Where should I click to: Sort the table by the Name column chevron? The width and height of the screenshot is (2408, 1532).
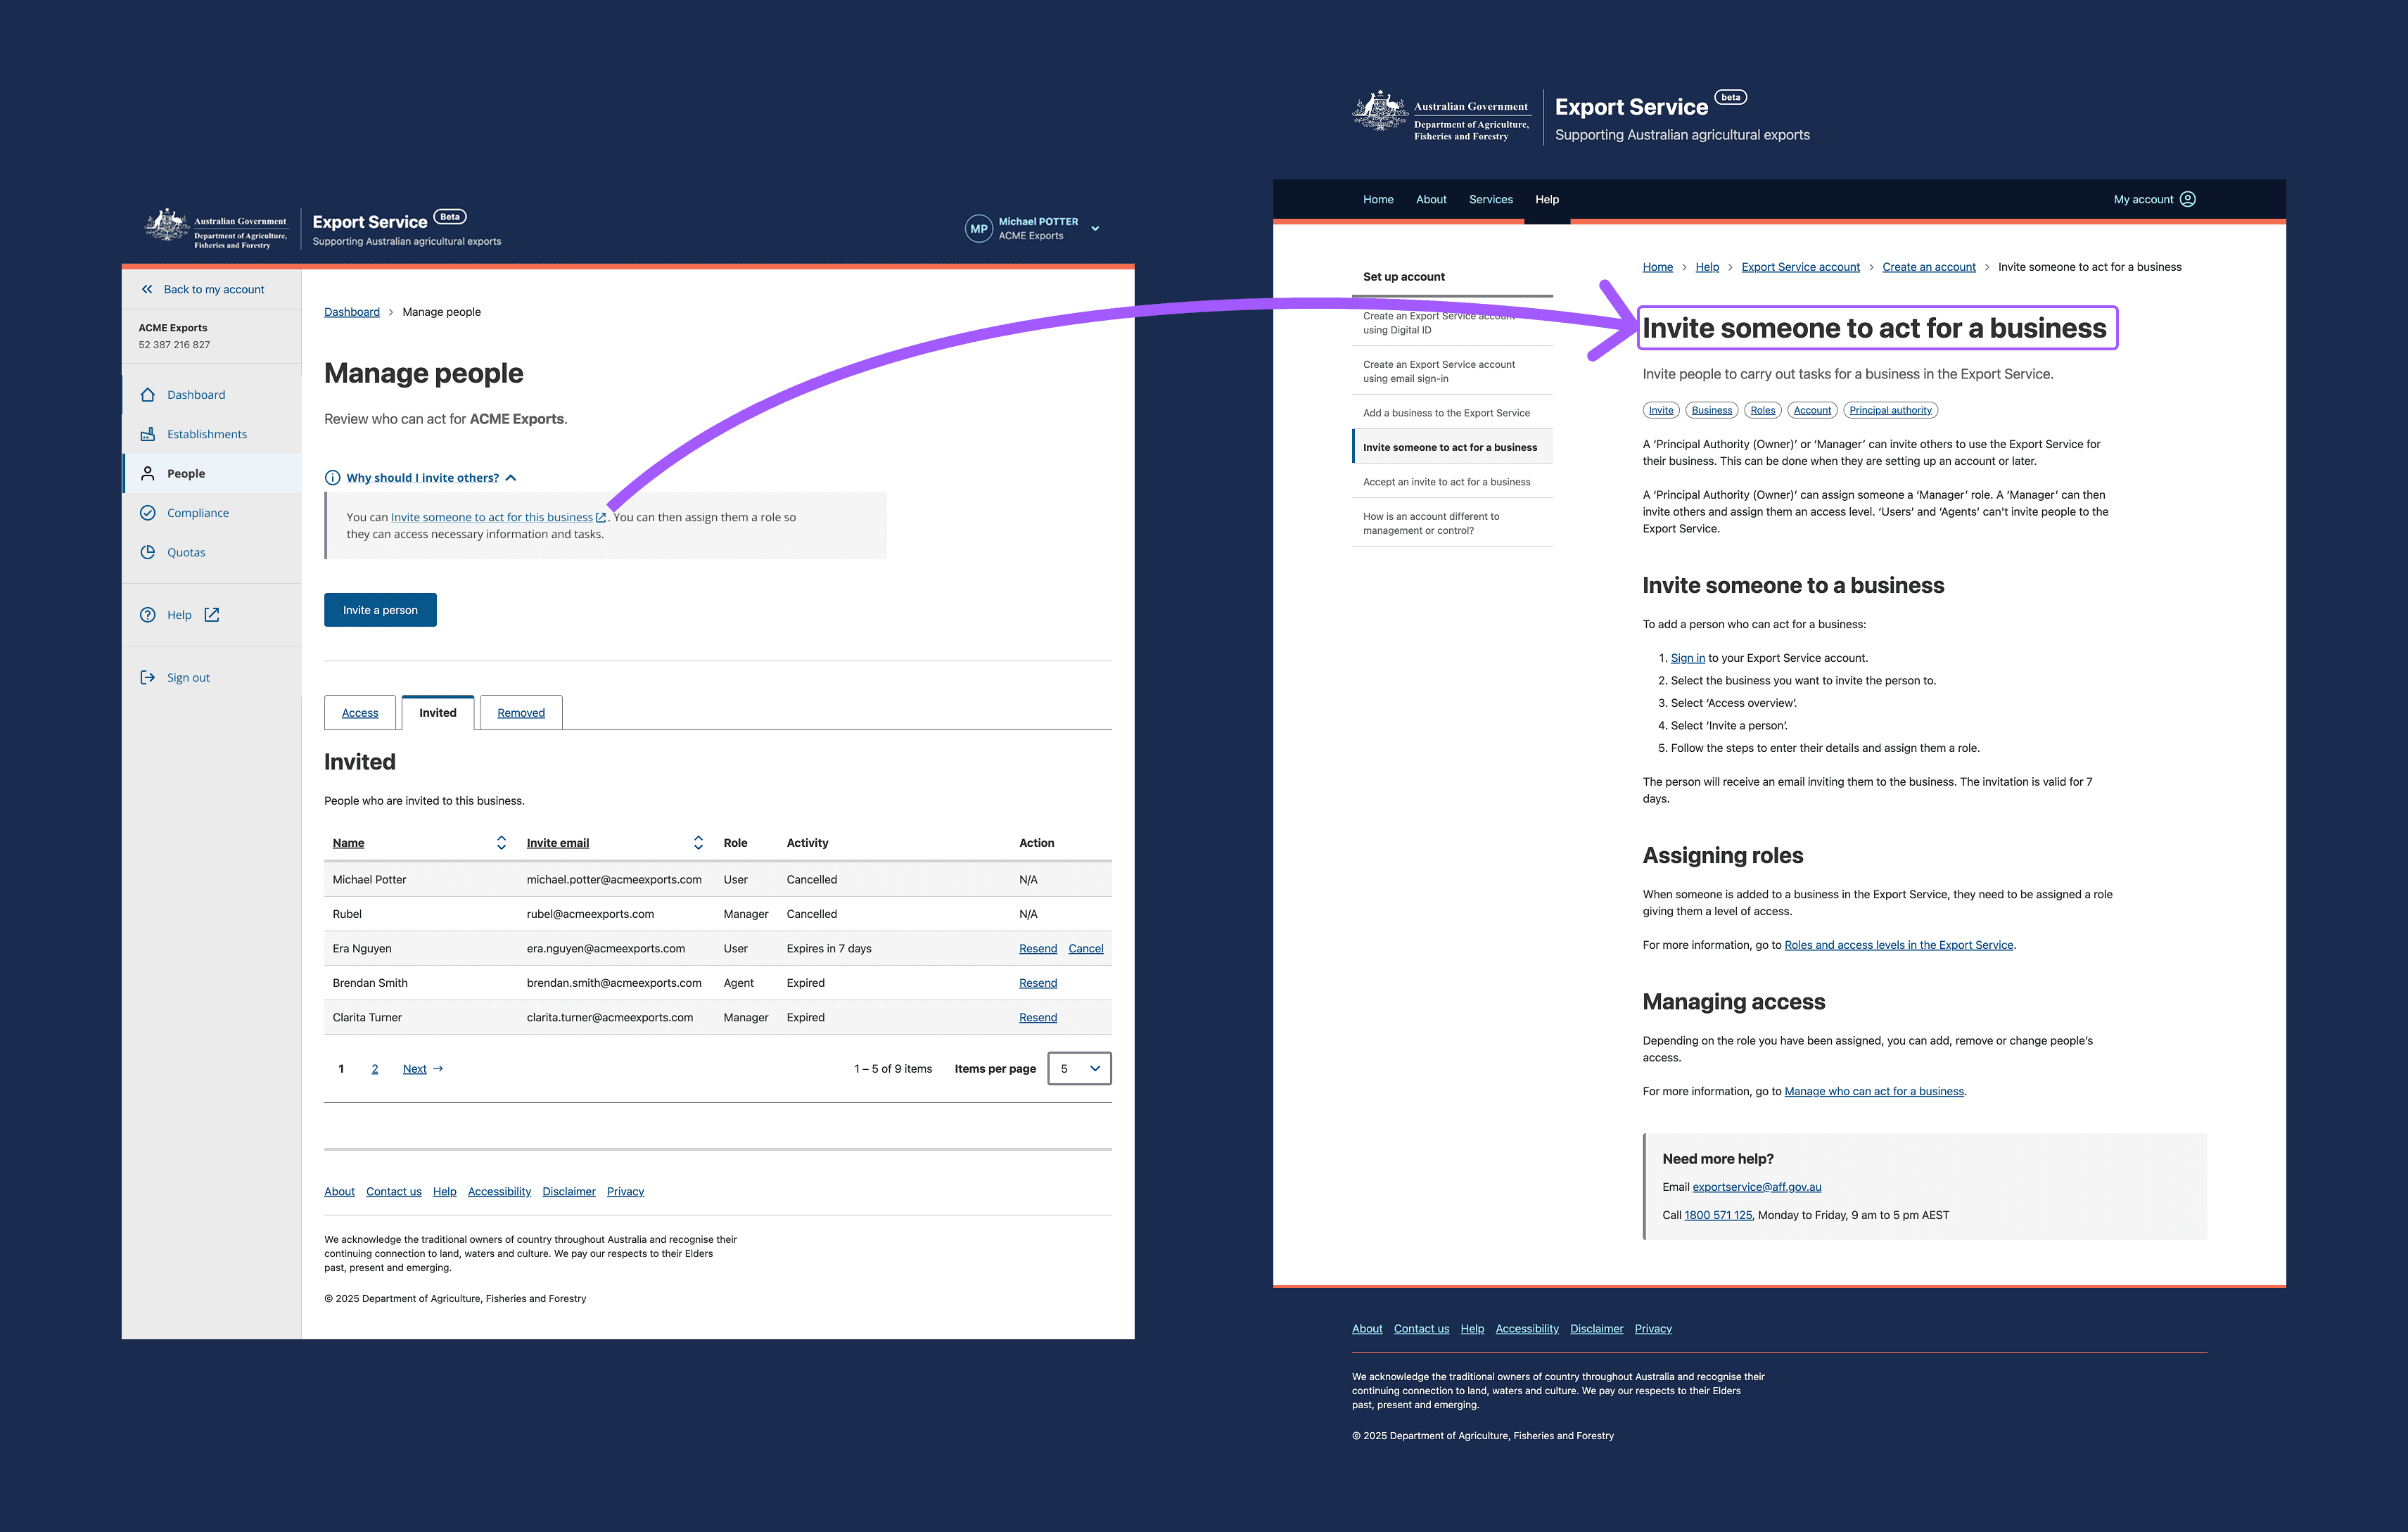tap(501, 843)
